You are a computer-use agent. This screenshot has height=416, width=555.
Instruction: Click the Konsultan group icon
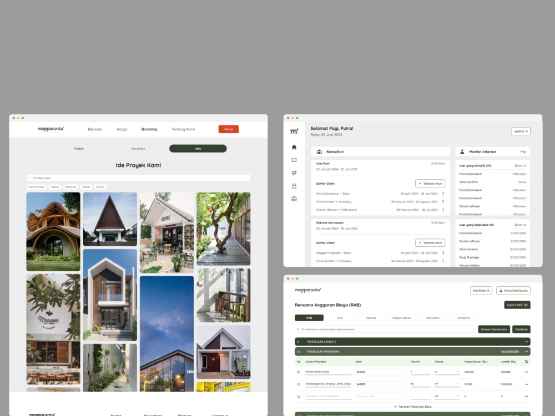(x=319, y=152)
